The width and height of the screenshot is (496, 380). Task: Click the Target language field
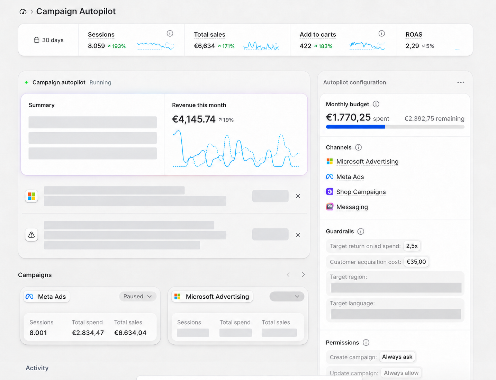(396, 314)
